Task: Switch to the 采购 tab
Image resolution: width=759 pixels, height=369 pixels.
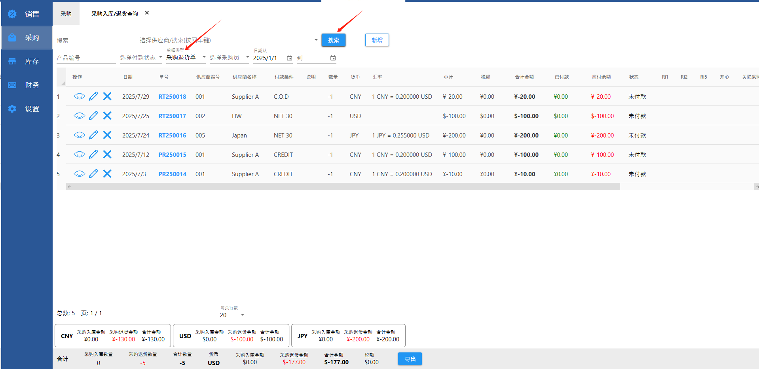Action: [66, 14]
